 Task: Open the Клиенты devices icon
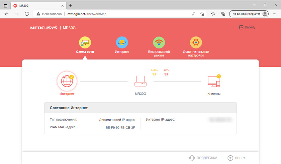[214, 81]
